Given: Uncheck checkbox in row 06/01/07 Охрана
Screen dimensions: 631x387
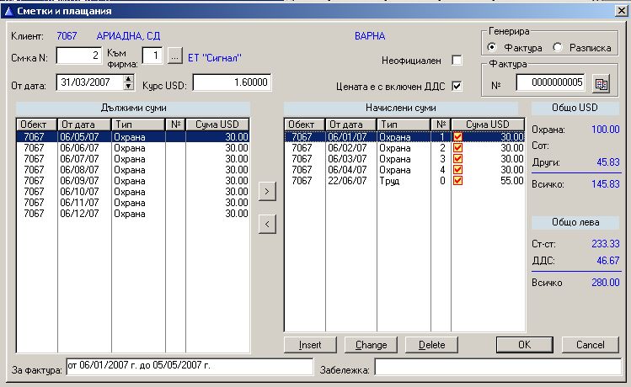Looking at the screenshot, I should (x=457, y=137).
